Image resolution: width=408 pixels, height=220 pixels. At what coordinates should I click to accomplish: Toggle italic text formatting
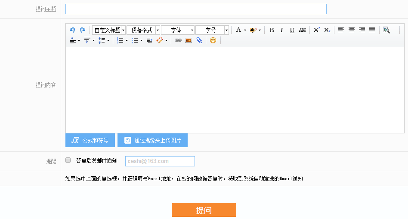pyautogui.click(x=282, y=30)
